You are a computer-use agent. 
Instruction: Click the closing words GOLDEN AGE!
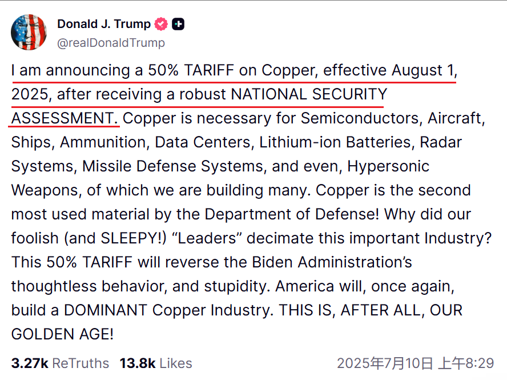click(62, 334)
